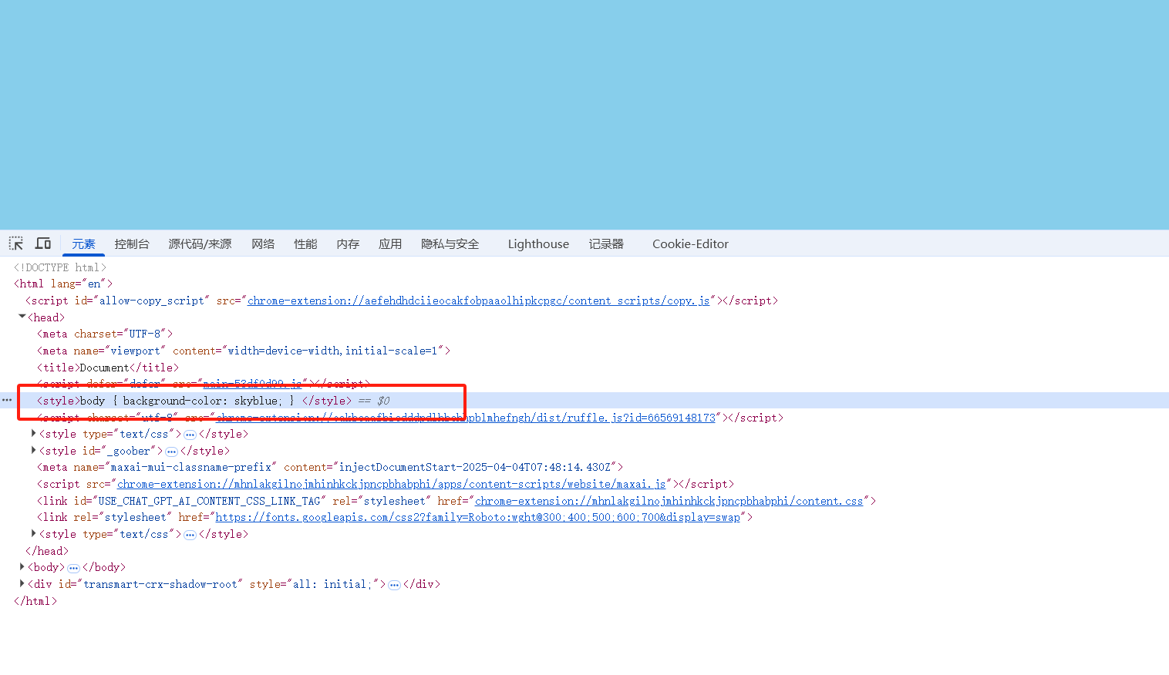
Task: Select the link id USE_CHAT_GPT_AI_CONTENT_CSS_LINK_TAG row
Action: (x=456, y=501)
